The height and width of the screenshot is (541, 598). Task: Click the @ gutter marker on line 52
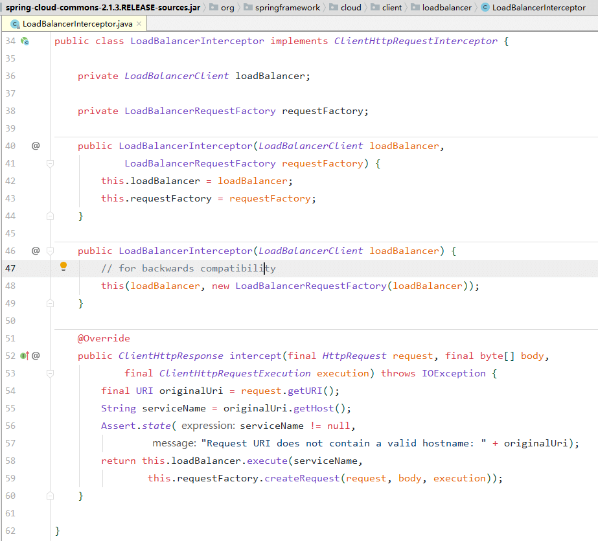tap(36, 356)
